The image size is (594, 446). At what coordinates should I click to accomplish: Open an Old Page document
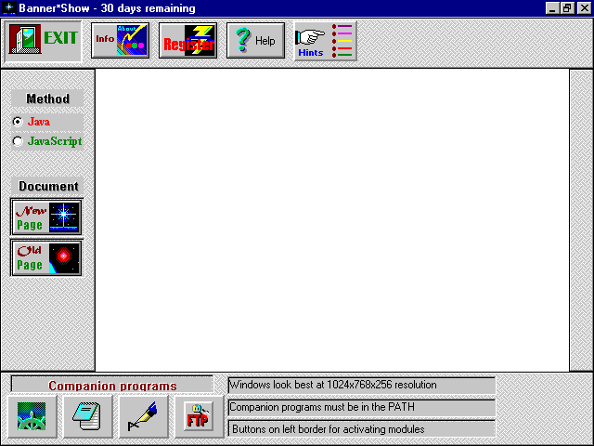[x=46, y=257]
